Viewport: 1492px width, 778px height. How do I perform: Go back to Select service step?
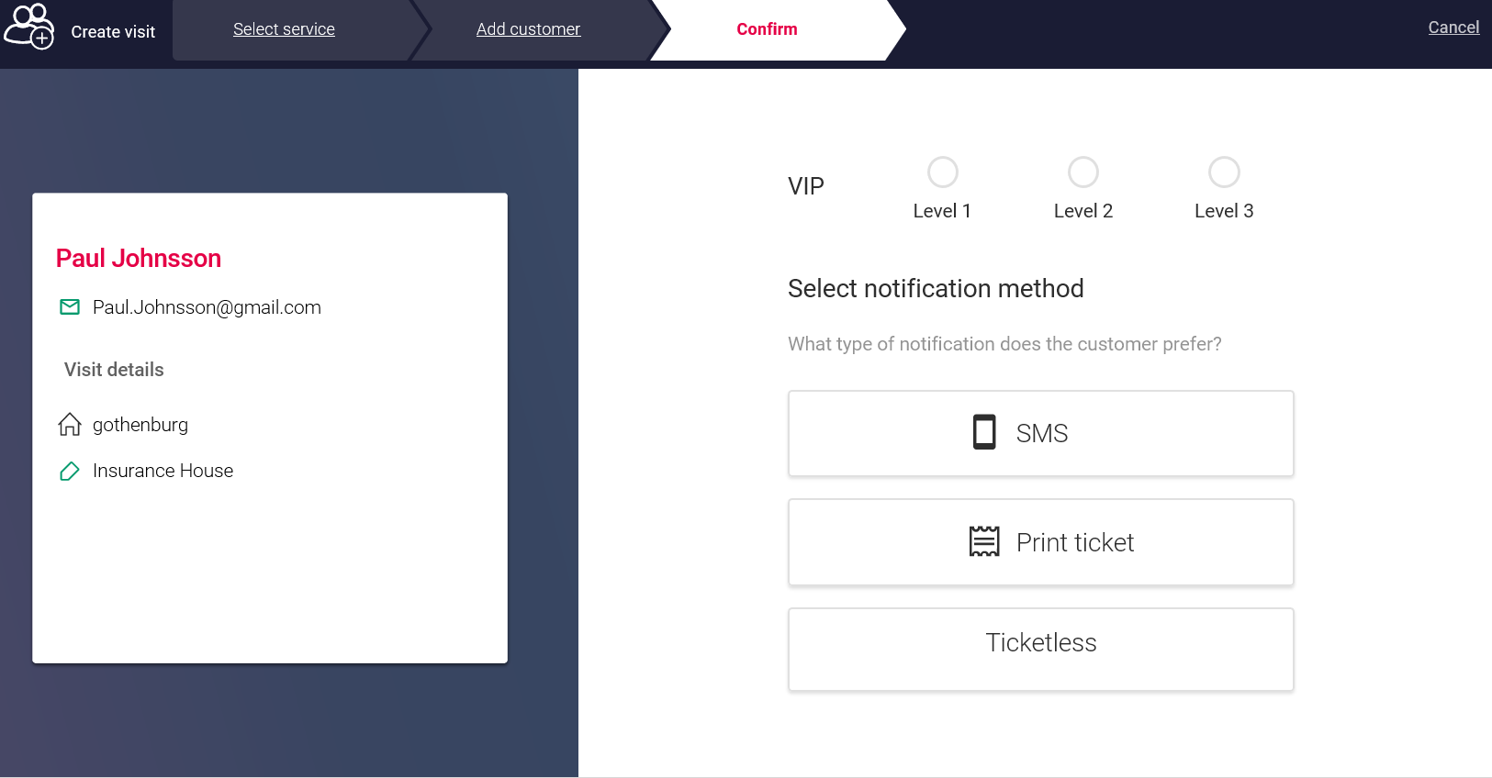[284, 29]
